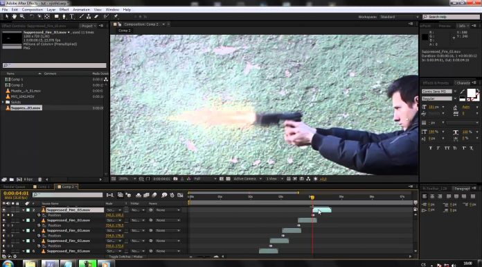This screenshot has height=267, width=482.
Task: Click the Comp Flowchart icon in viewer
Action: coord(308,179)
